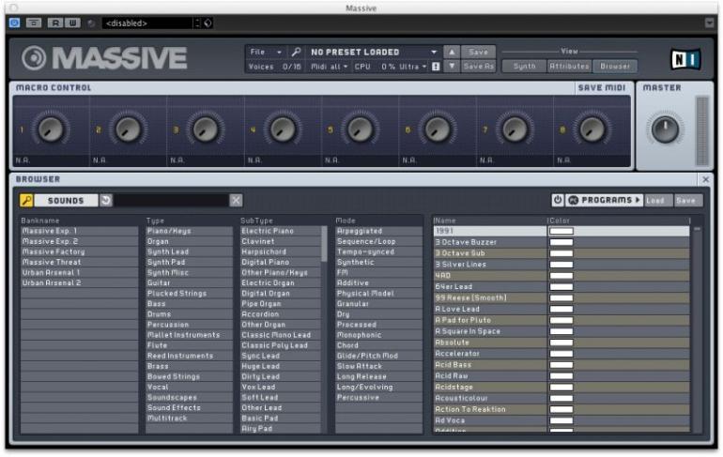The width and height of the screenshot is (723, 457).
Task: Select Arpeggiated mode
Action: coord(378,231)
